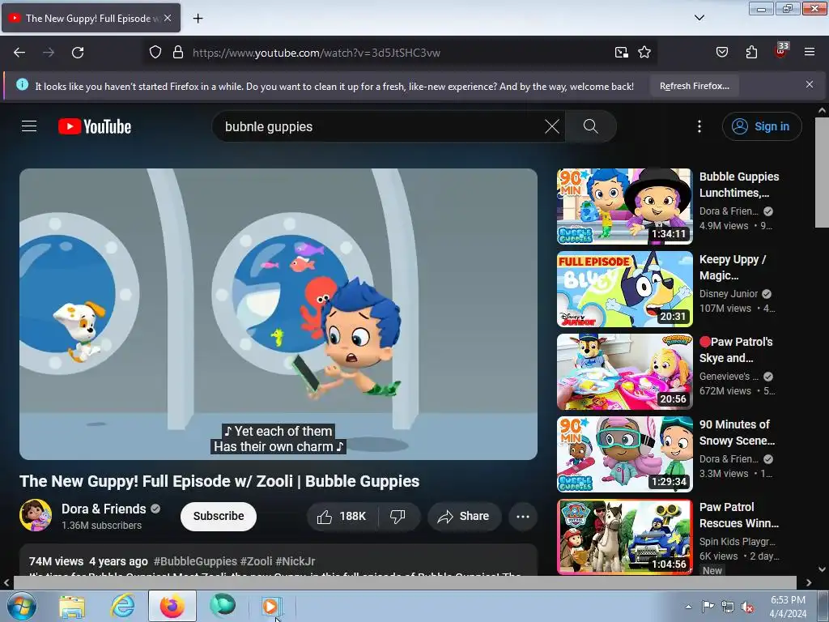Close the 'The New Guppy!' tab
The width and height of the screenshot is (829, 622).
[x=168, y=18]
